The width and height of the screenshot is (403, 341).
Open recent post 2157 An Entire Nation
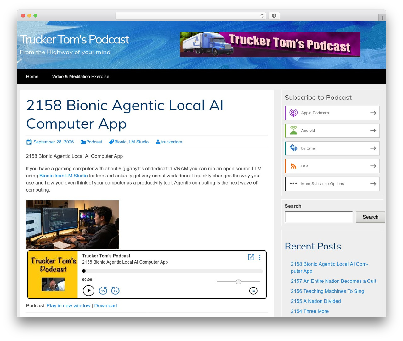coord(333,281)
